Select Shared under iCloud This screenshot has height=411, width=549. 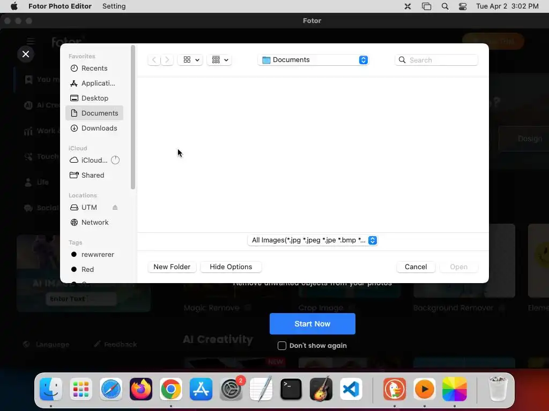pyautogui.click(x=94, y=175)
